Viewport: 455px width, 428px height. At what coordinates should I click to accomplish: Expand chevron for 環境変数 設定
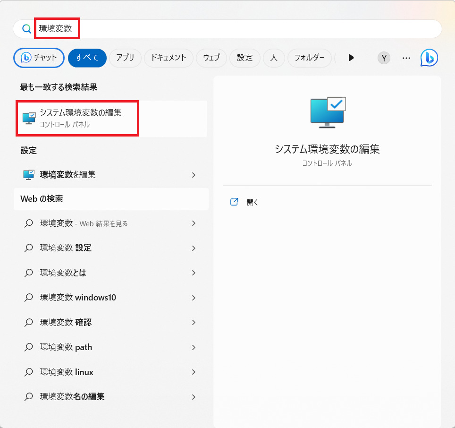coord(194,248)
